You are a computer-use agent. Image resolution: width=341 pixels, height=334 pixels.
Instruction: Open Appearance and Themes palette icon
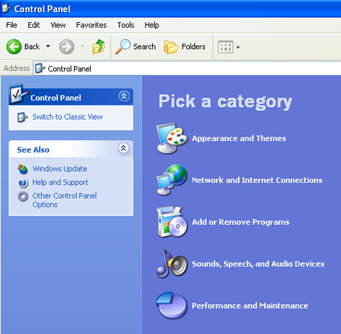tap(172, 138)
